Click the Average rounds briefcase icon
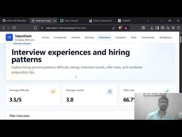 tap(110, 91)
